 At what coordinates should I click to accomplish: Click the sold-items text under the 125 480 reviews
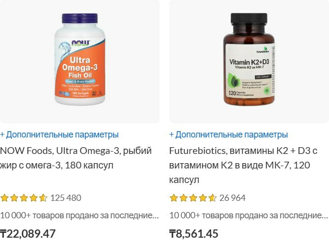(x=79, y=215)
